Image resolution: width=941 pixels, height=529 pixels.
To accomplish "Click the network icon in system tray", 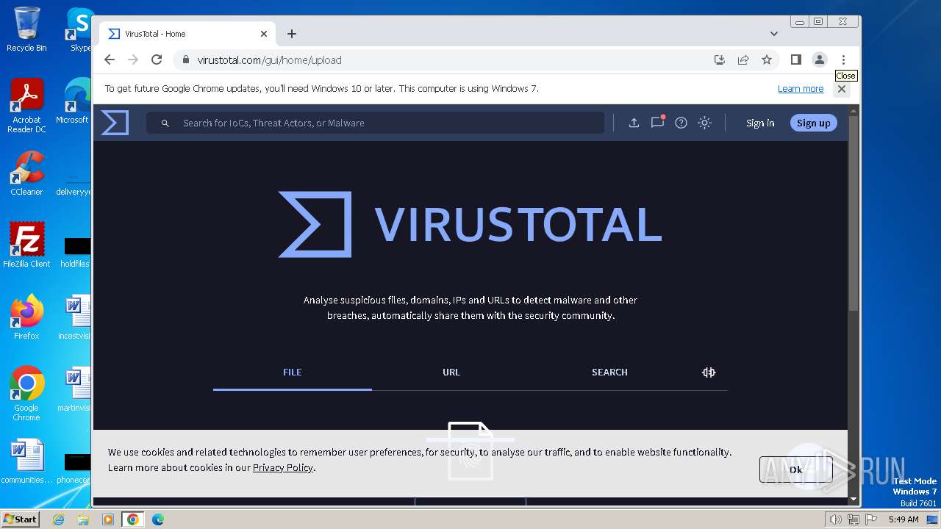I will (x=854, y=519).
